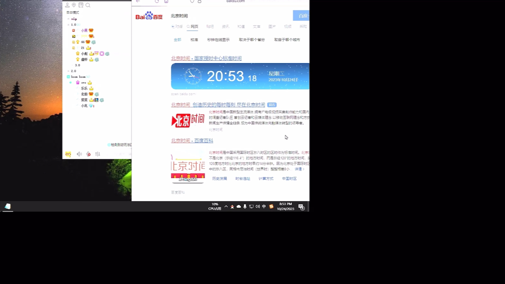This screenshot has width=505, height=284.
Task: Open 北京时间 - 国家授时中心标准时间 link
Action: click(206, 58)
